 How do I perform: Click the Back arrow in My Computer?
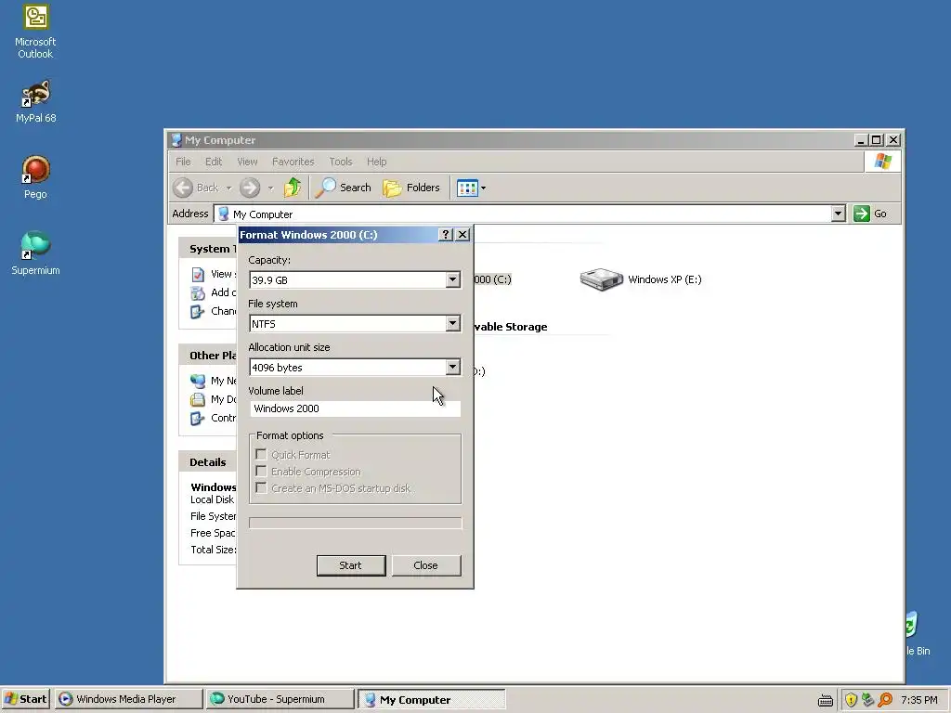[183, 188]
